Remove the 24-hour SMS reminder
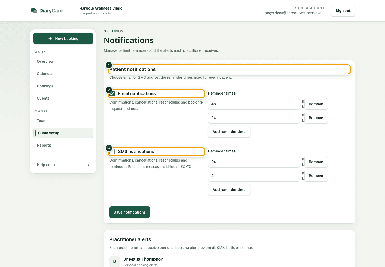Viewport: 385px width, 267px height. coord(316,162)
